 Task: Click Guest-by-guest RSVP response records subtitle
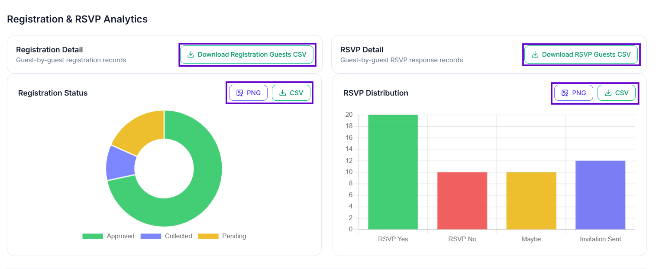click(402, 60)
